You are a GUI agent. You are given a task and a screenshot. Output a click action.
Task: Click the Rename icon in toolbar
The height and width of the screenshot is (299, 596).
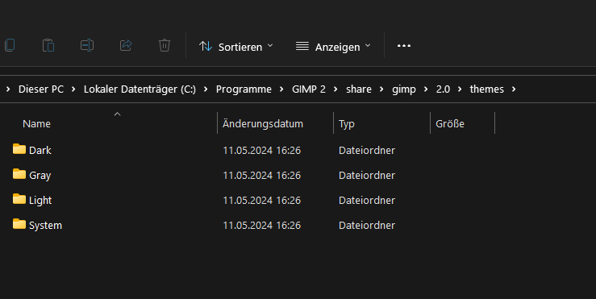coord(87,45)
